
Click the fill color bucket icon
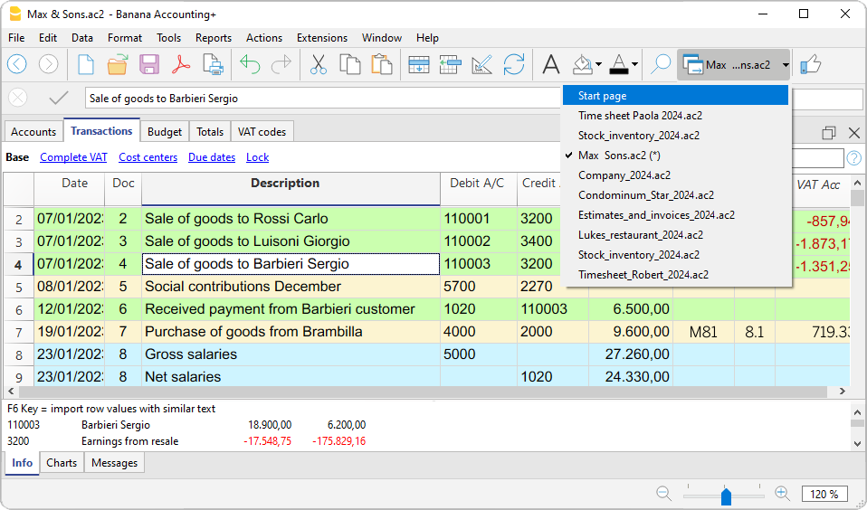click(582, 64)
